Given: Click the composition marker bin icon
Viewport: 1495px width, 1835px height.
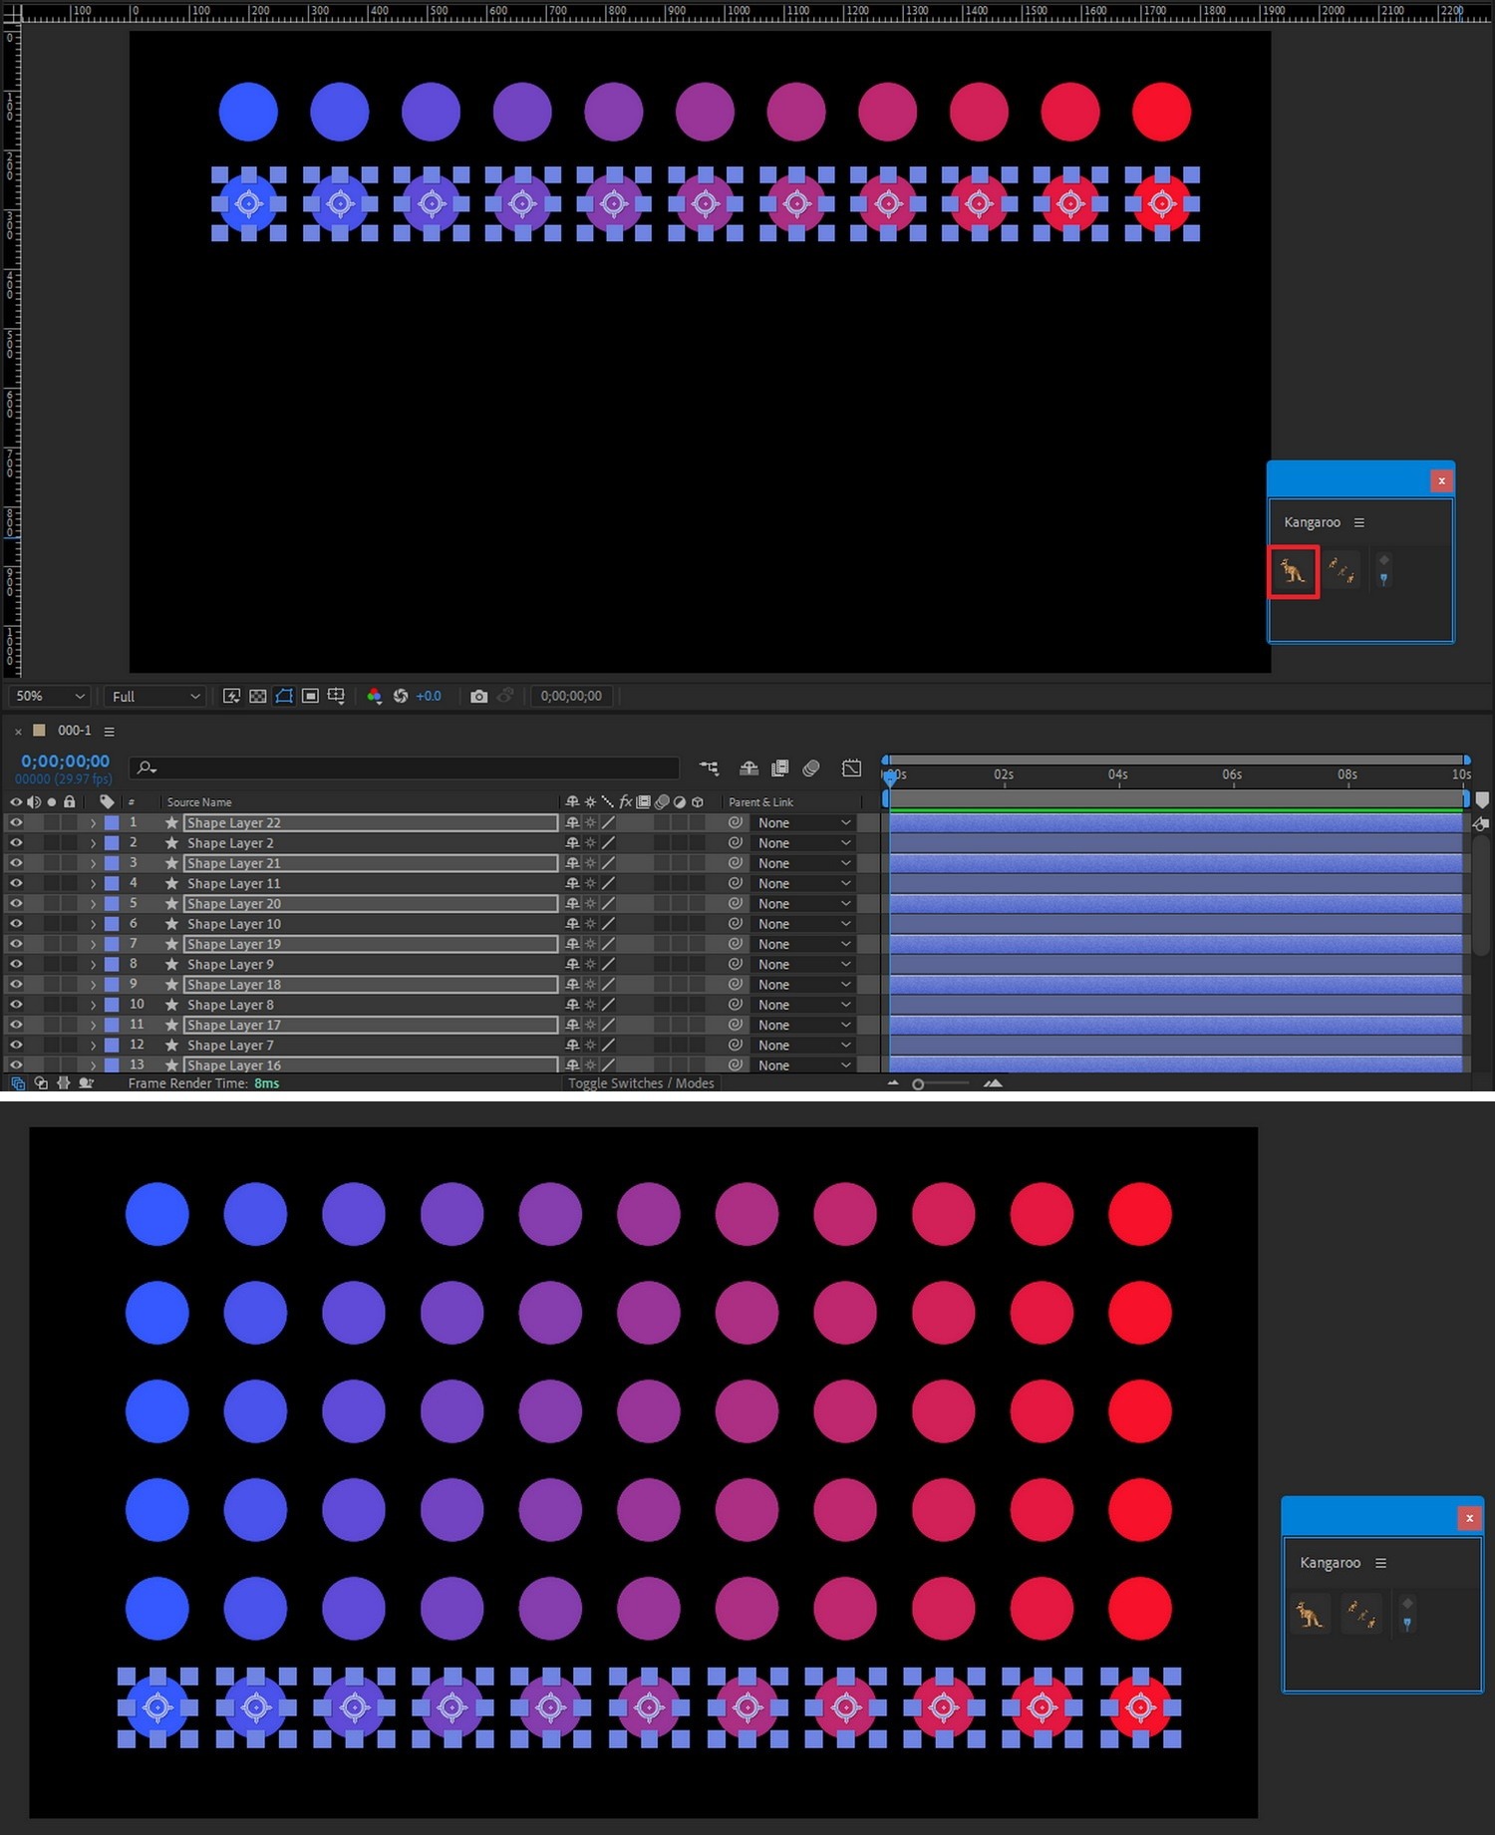Looking at the screenshot, I should (x=1482, y=799).
